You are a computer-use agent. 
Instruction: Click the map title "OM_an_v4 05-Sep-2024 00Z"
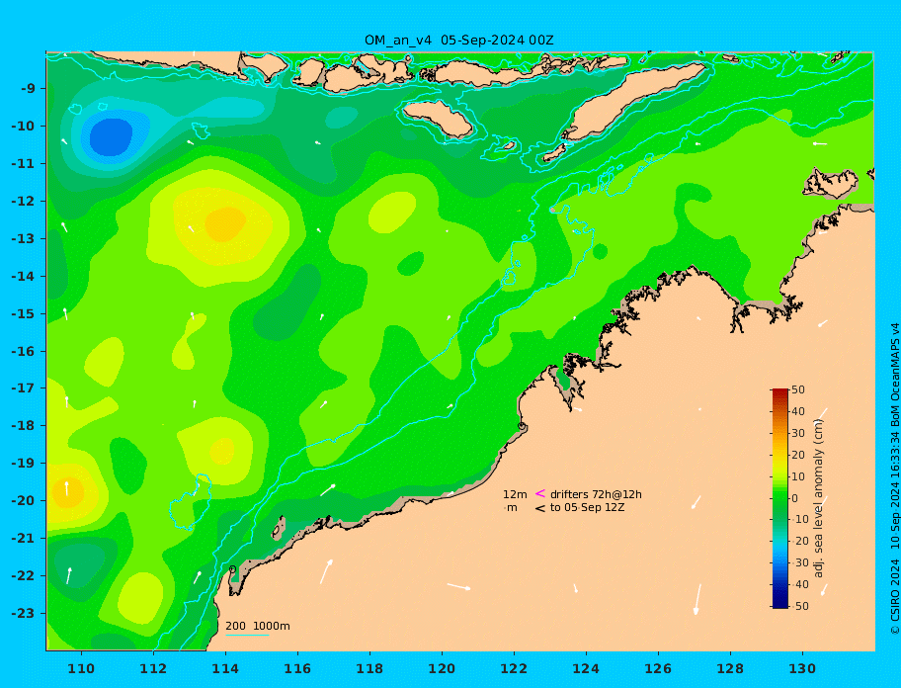(x=459, y=41)
